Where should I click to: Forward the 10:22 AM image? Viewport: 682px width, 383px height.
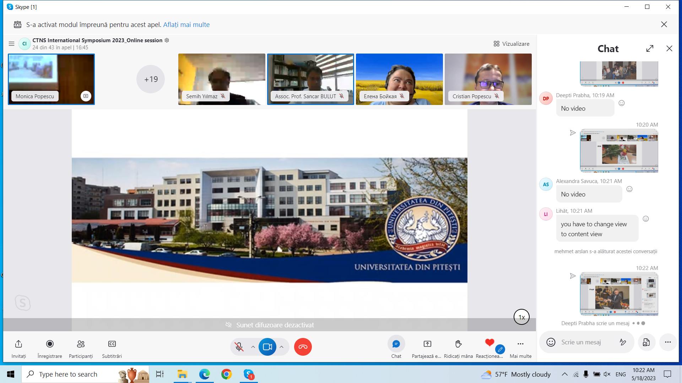[x=573, y=276]
